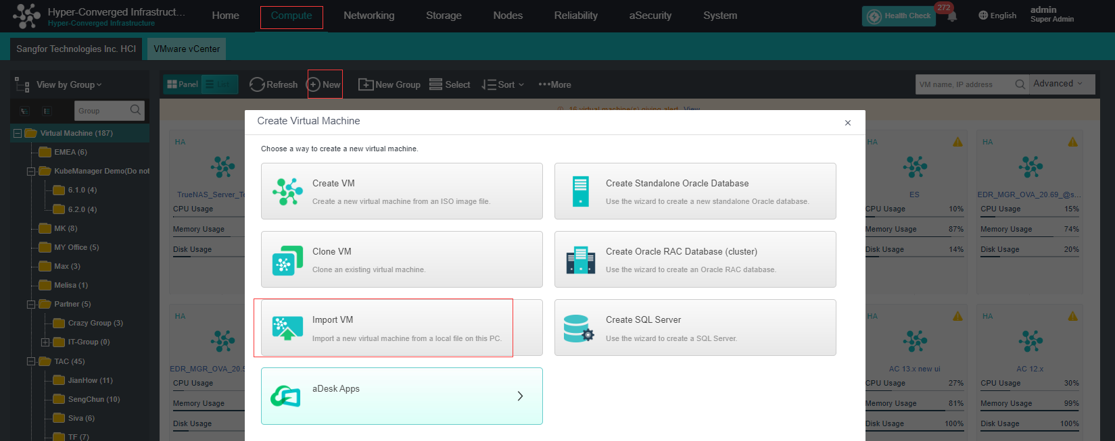Click the Refresh icon in toolbar

[x=257, y=84]
